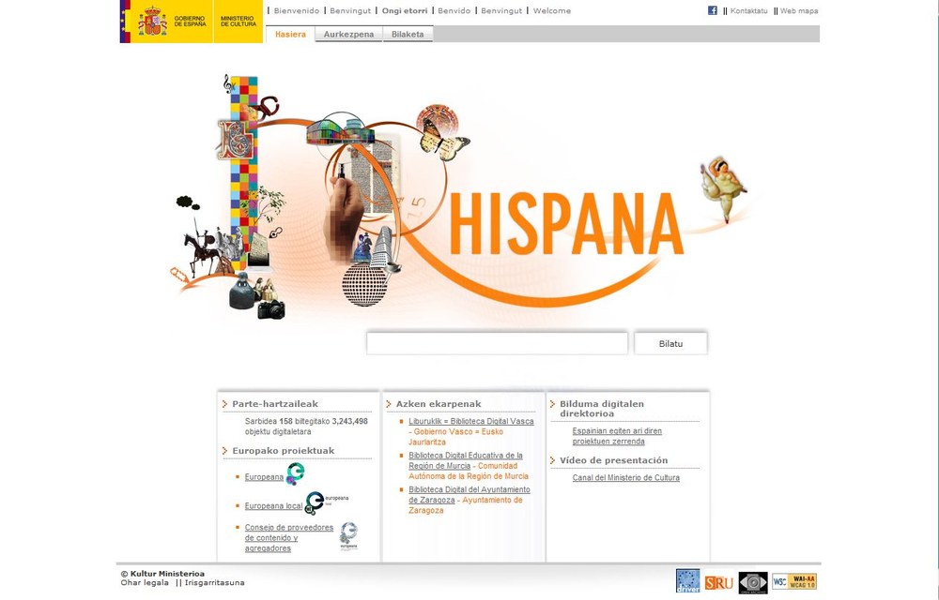Open the Web mapa link
Viewport: 939px width, 600px height.
799,11
